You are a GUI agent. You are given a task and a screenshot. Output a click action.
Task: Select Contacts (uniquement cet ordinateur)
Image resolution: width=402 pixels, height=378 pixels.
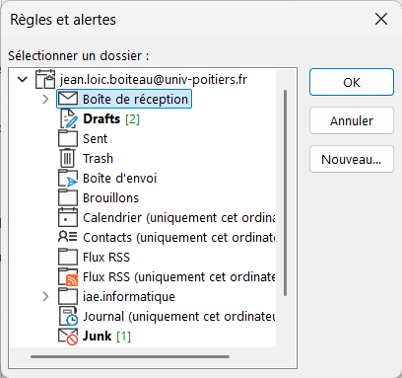[179, 237]
